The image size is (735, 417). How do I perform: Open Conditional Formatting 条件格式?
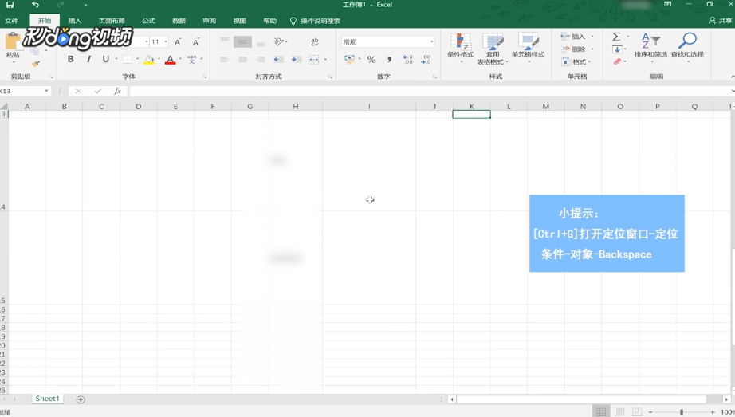point(460,49)
